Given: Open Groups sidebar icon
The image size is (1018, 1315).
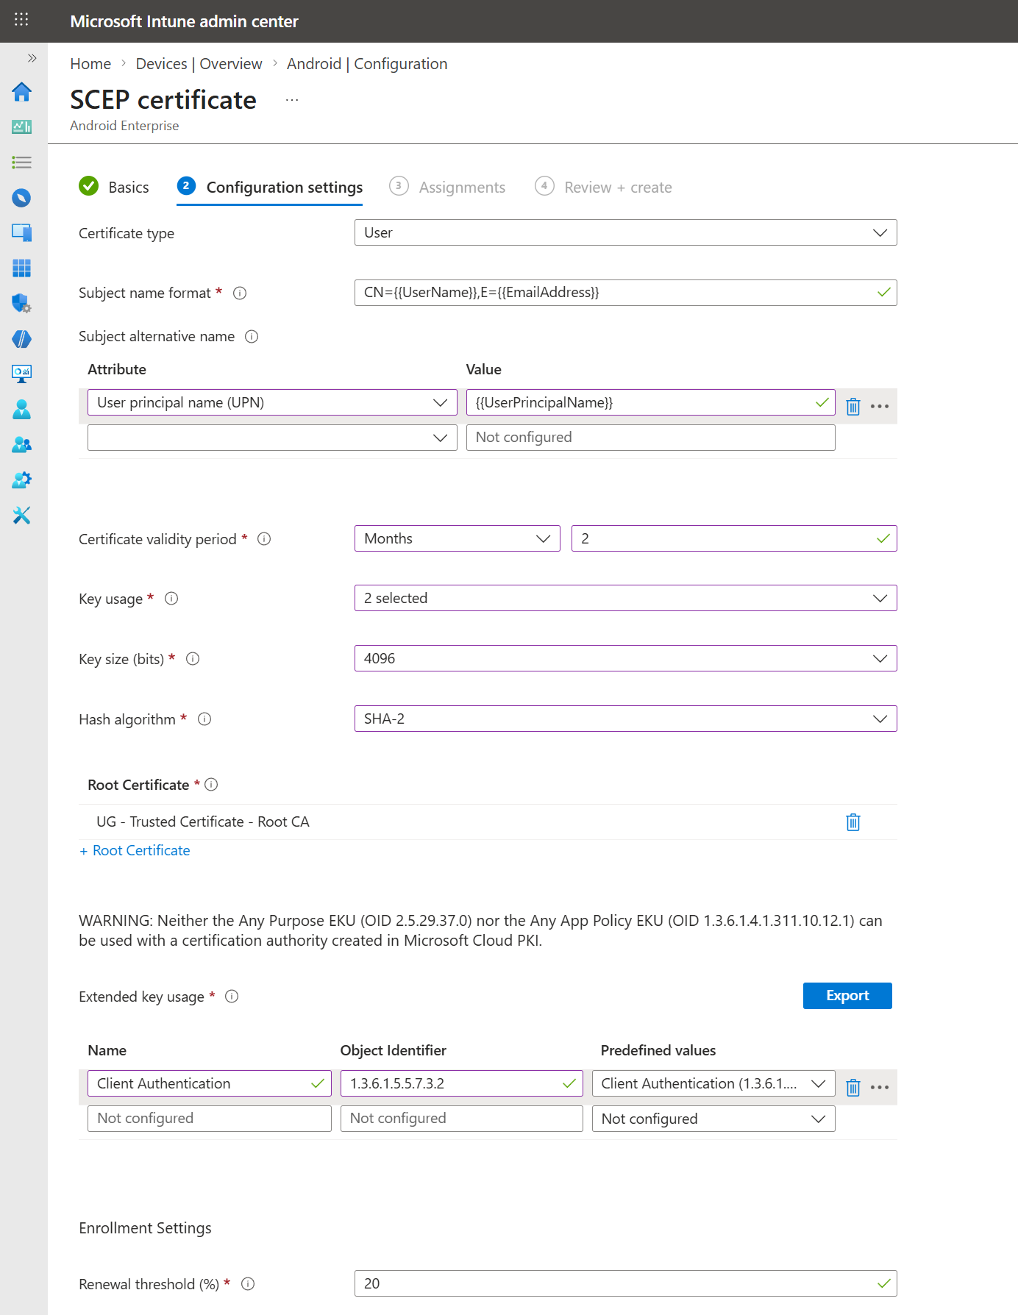Looking at the screenshot, I should 22,444.
